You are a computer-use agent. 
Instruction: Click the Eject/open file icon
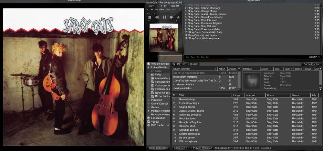click(178, 17)
